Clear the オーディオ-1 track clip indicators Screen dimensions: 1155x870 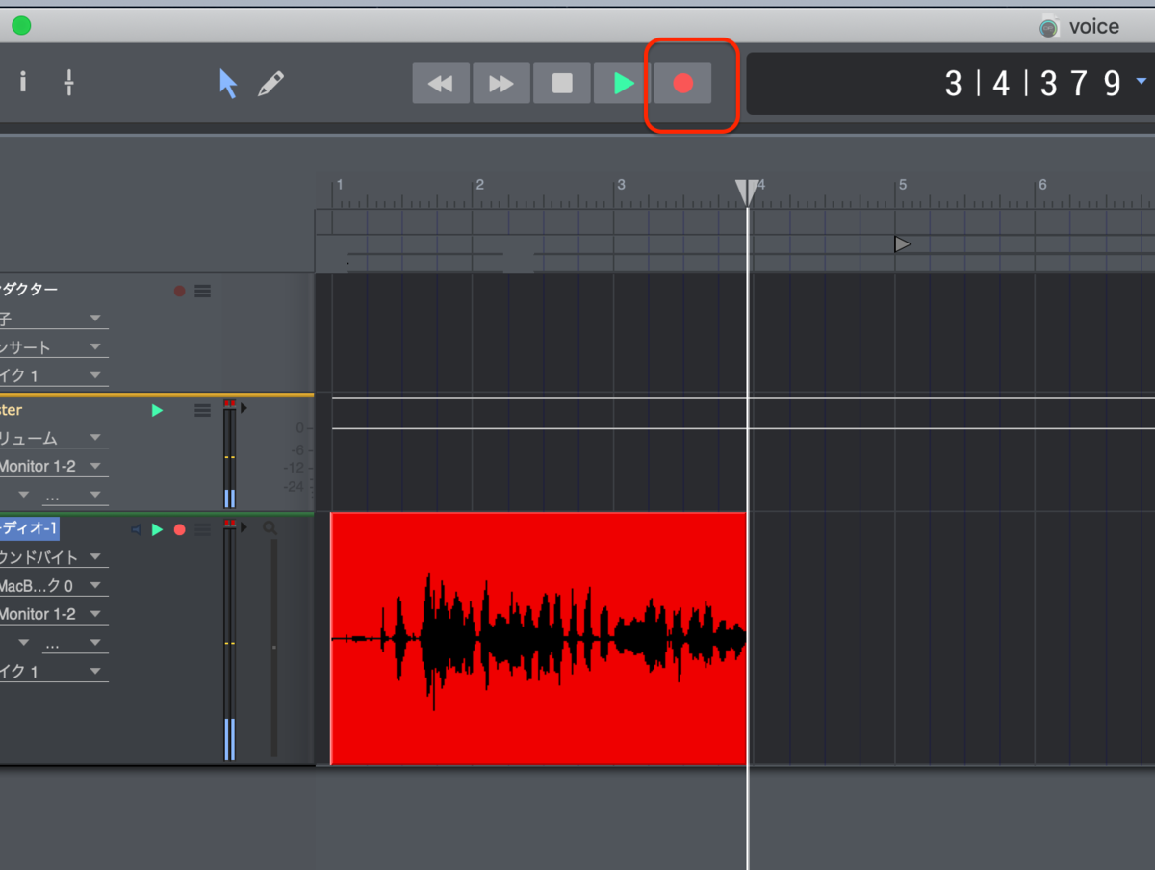point(229,524)
